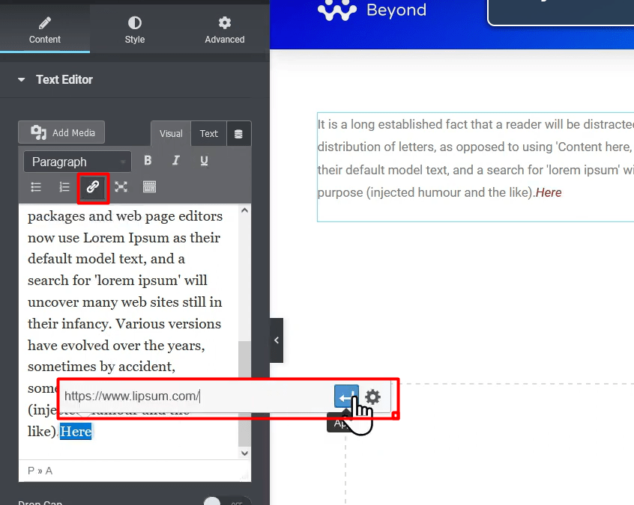
Task: Toggle bold formatting in the text editor
Action: click(x=148, y=161)
